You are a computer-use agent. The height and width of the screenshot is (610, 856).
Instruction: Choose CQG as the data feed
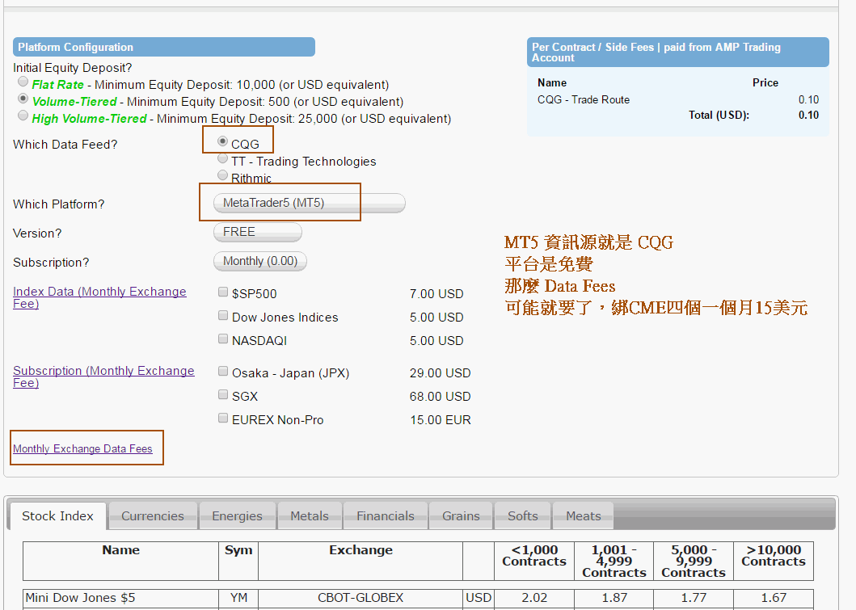click(222, 141)
